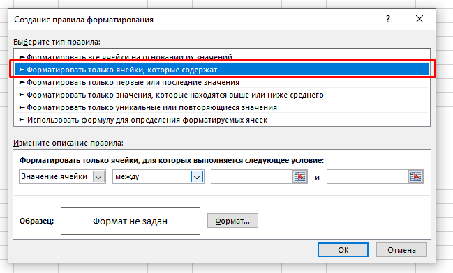Choose 'Форматировать только первые или последние значения'
Image resolution: width=453 pixels, height=273 pixels.
pos(222,82)
